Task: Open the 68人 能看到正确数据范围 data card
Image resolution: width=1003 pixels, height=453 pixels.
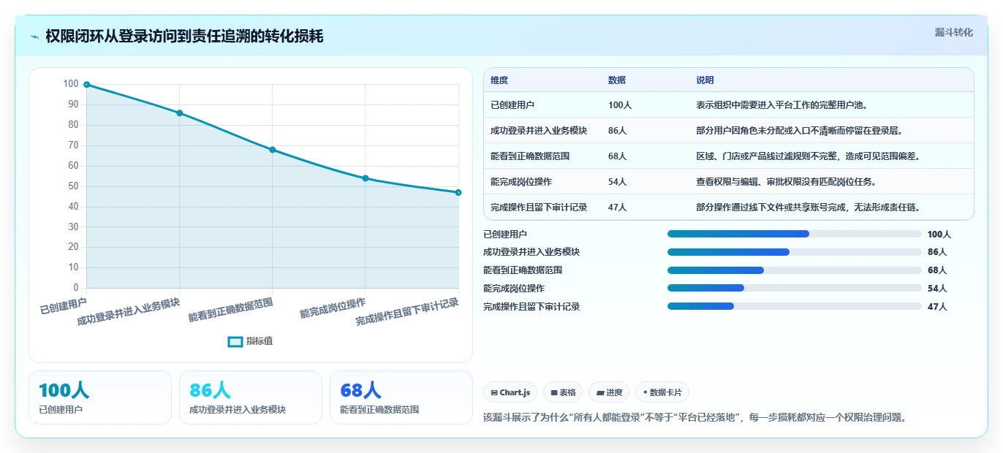Action: pos(401,397)
